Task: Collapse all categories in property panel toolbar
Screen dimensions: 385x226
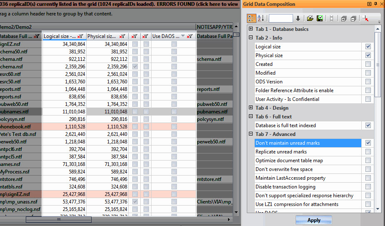Action: pos(353,18)
